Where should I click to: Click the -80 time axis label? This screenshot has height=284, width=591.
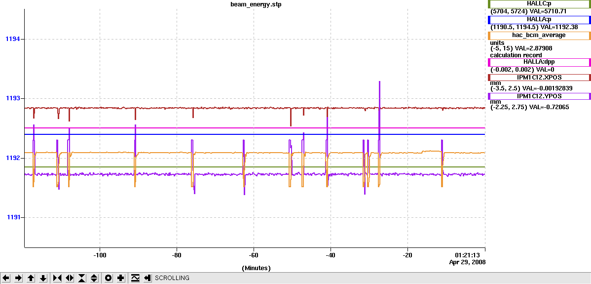coord(177,255)
